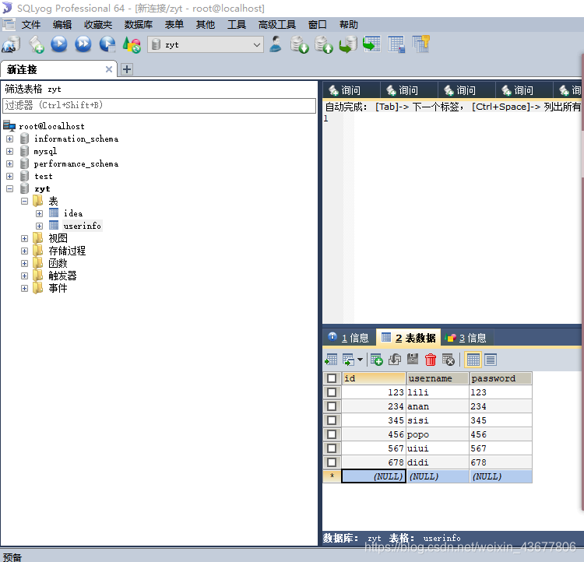Expand the 存储过程 stored procedures folder
The image size is (584, 562).
[x=25, y=251]
